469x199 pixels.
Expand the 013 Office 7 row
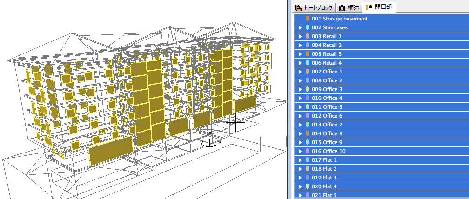[x=301, y=125]
